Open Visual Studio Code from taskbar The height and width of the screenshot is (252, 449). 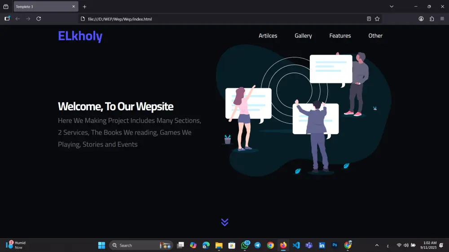point(296,245)
